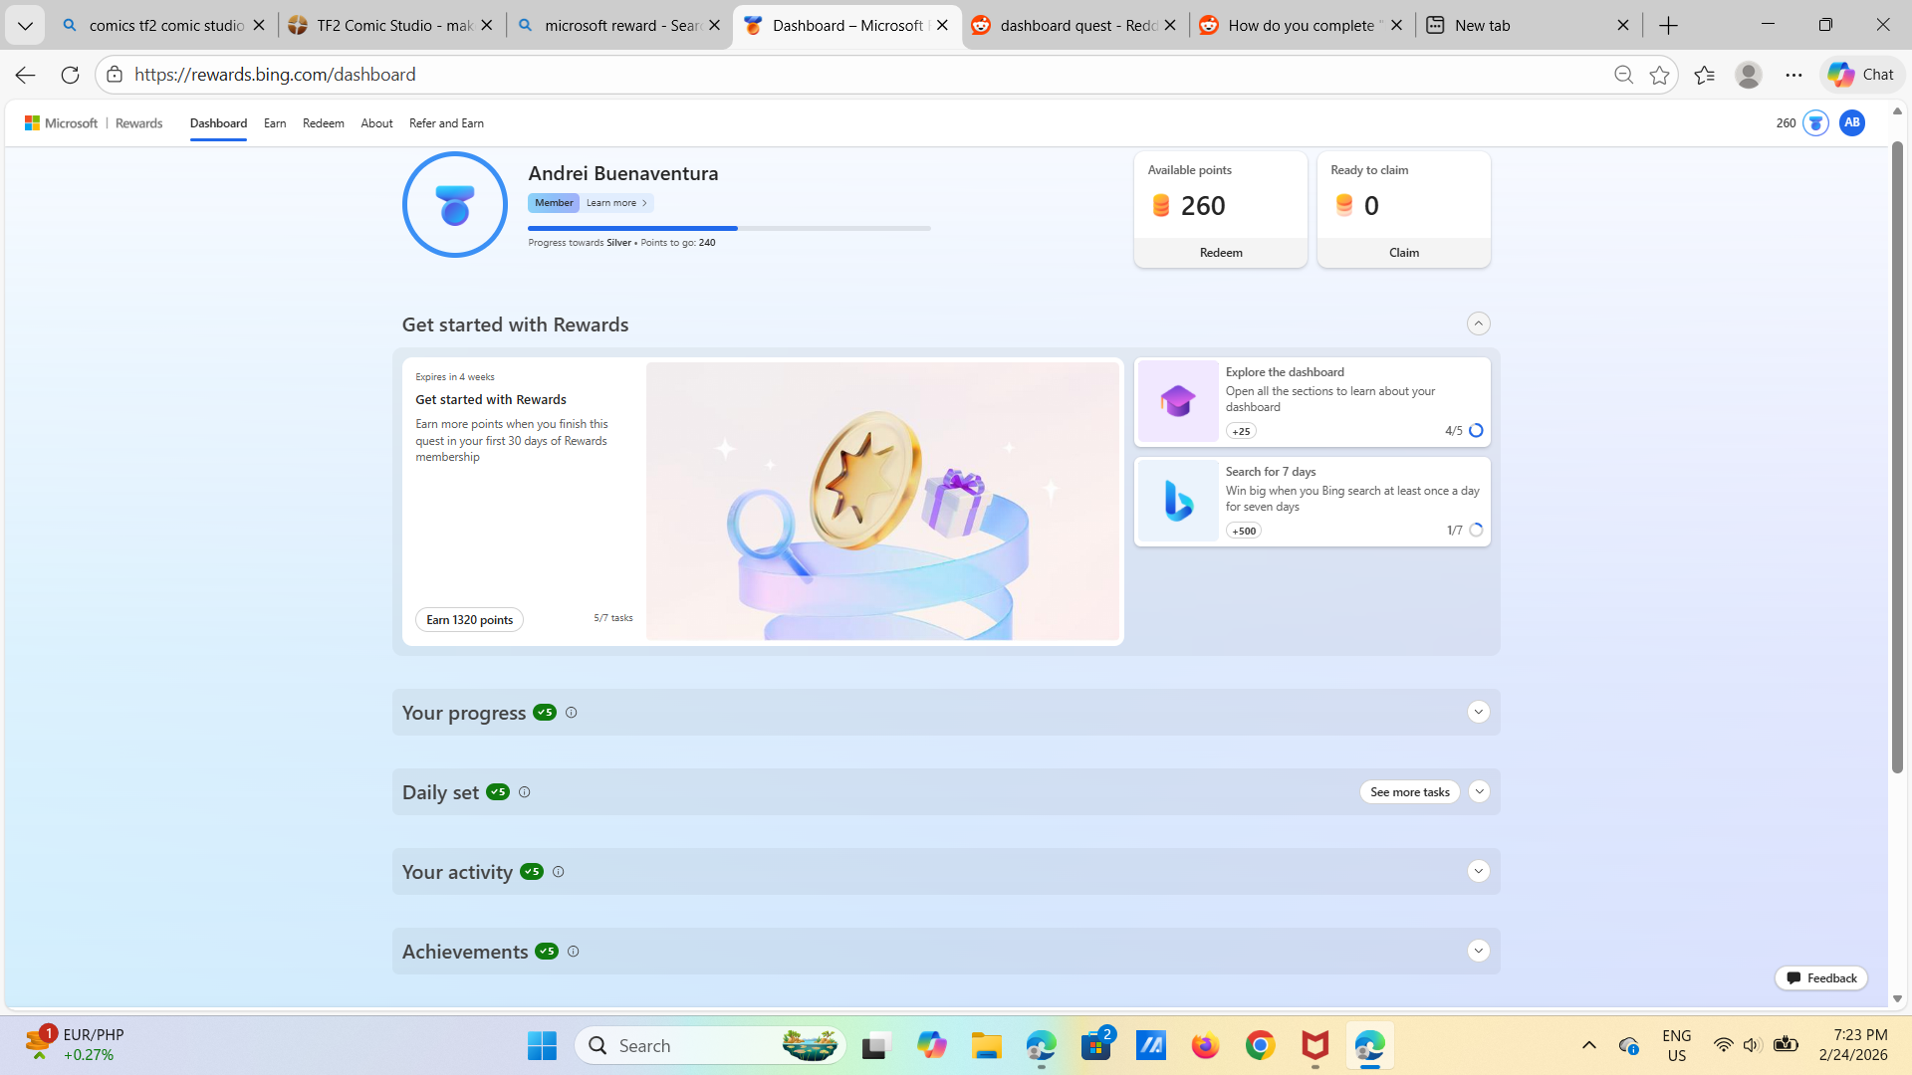Click the Silver progress bar
The width and height of the screenshot is (1912, 1075).
pyautogui.click(x=728, y=228)
